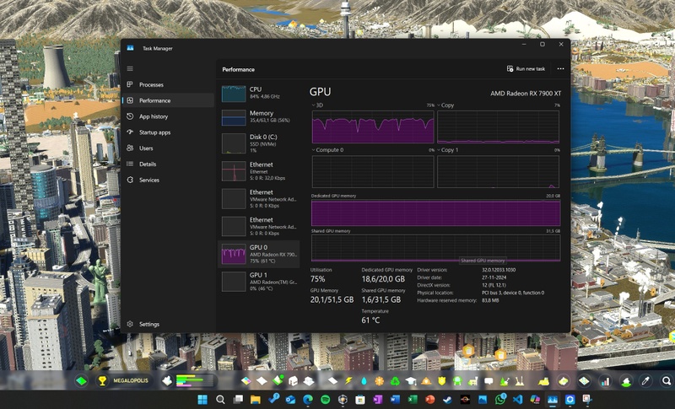The image size is (675, 409).
Task: Toggle the hamburger navigation menu
Action: [x=130, y=69]
